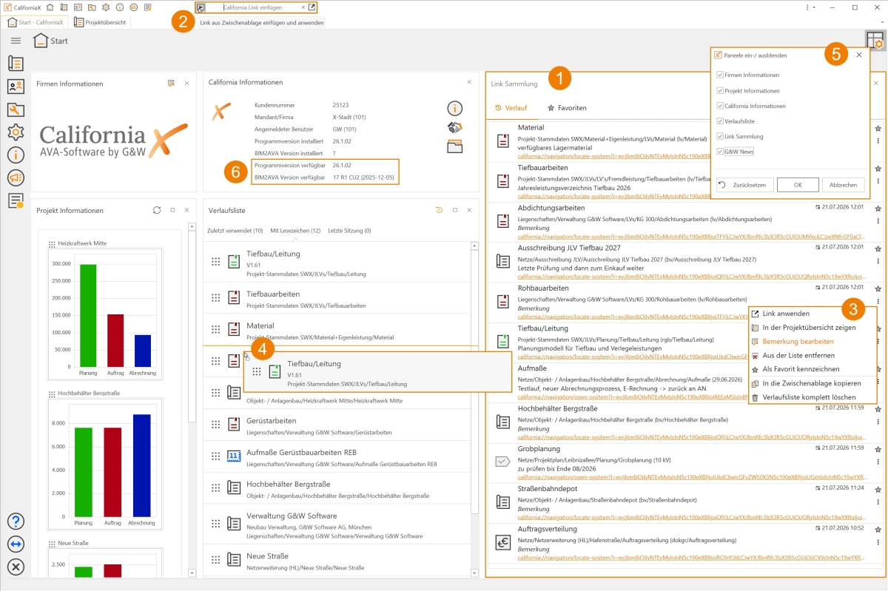Toggle the G&W News checkbox
Viewport: 888px width, 591px height.
(x=720, y=152)
